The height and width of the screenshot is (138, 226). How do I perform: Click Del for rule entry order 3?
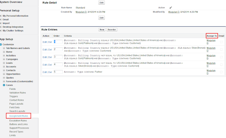(50, 57)
